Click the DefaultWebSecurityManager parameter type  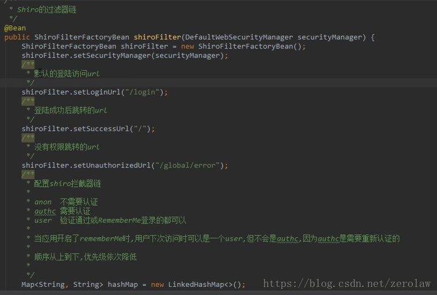tap(239, 38)
